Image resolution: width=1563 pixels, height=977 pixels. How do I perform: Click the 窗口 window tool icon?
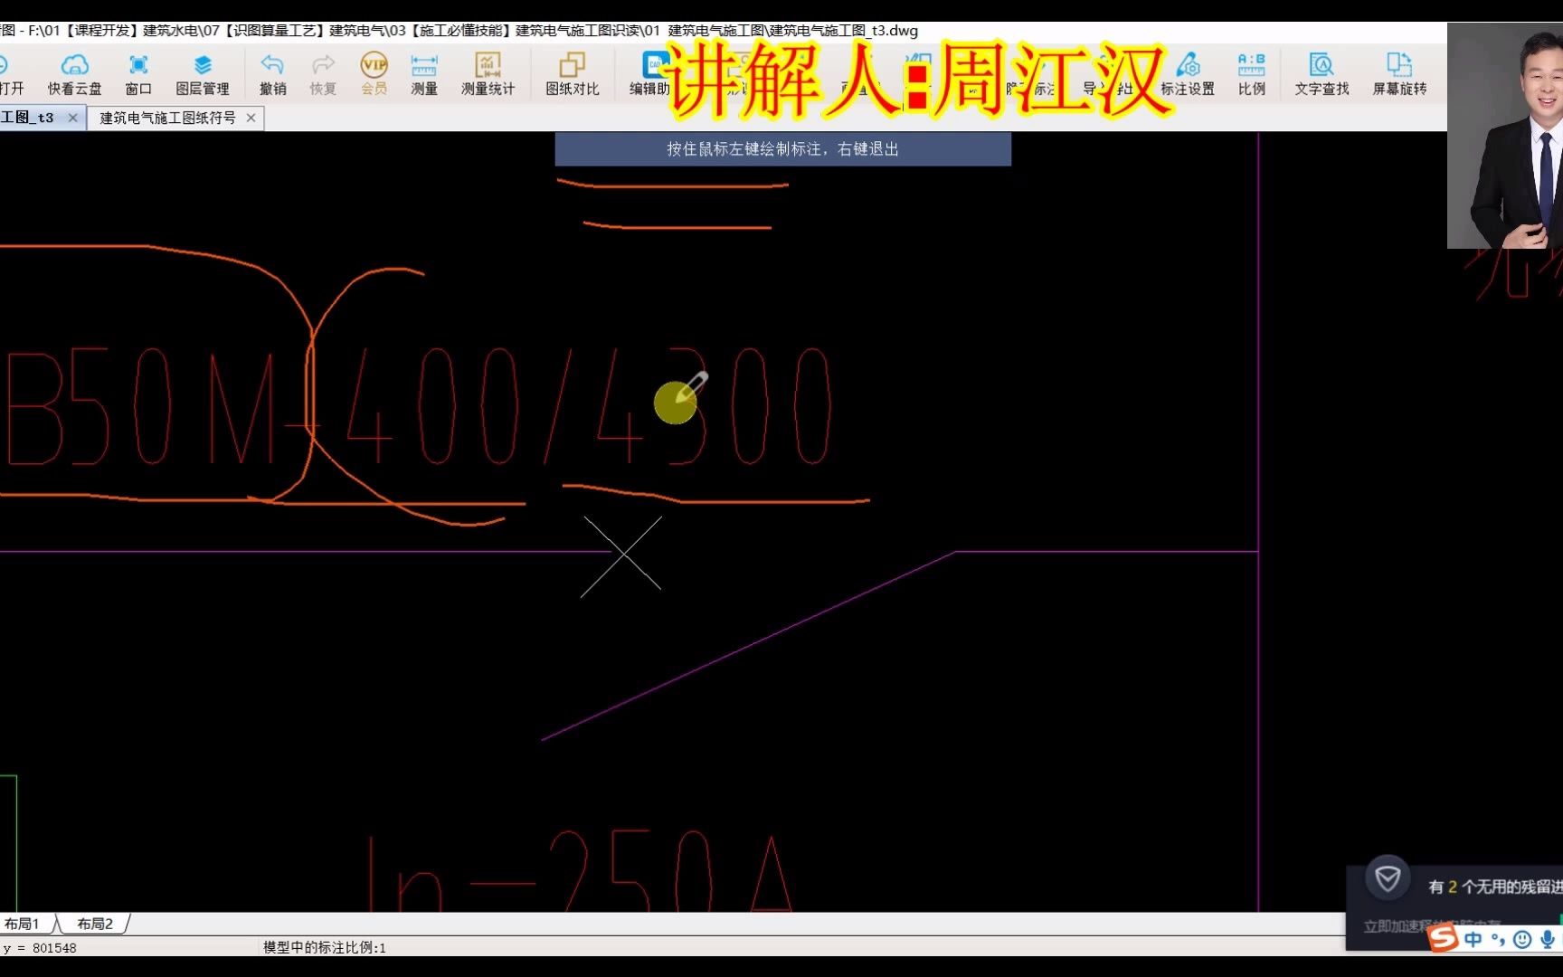137,73
